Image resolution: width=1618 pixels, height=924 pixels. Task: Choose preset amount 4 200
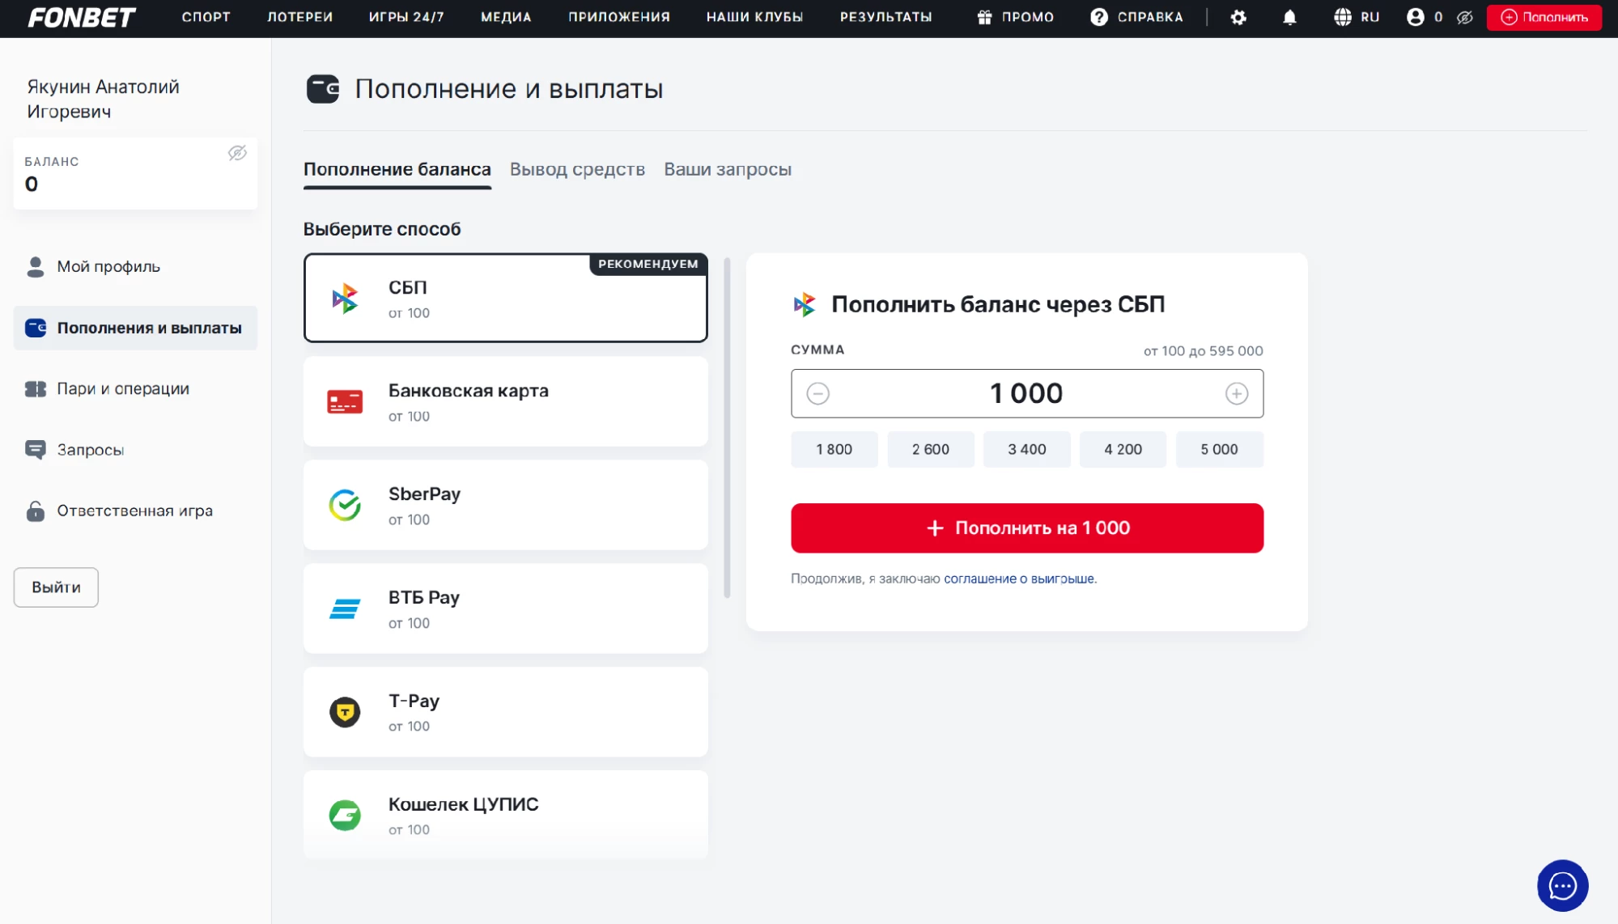(x=1123, y=449)
